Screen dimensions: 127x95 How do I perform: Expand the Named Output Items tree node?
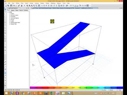point(10,22)
